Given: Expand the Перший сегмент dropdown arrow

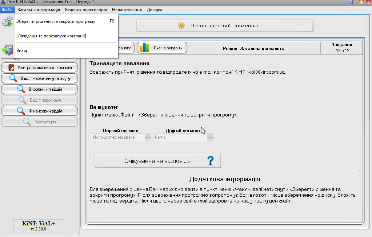Looking at the screenshot, I should tap(148, 137).
